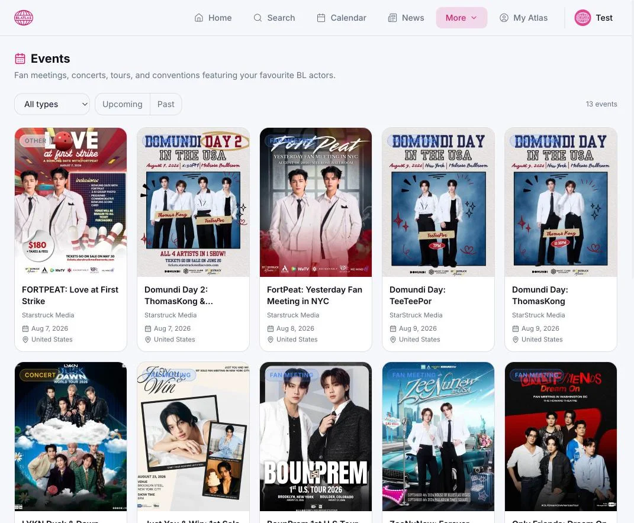
Task: Open Domundi Day: ThomasKong event title
Action: [x=540, y=295]
